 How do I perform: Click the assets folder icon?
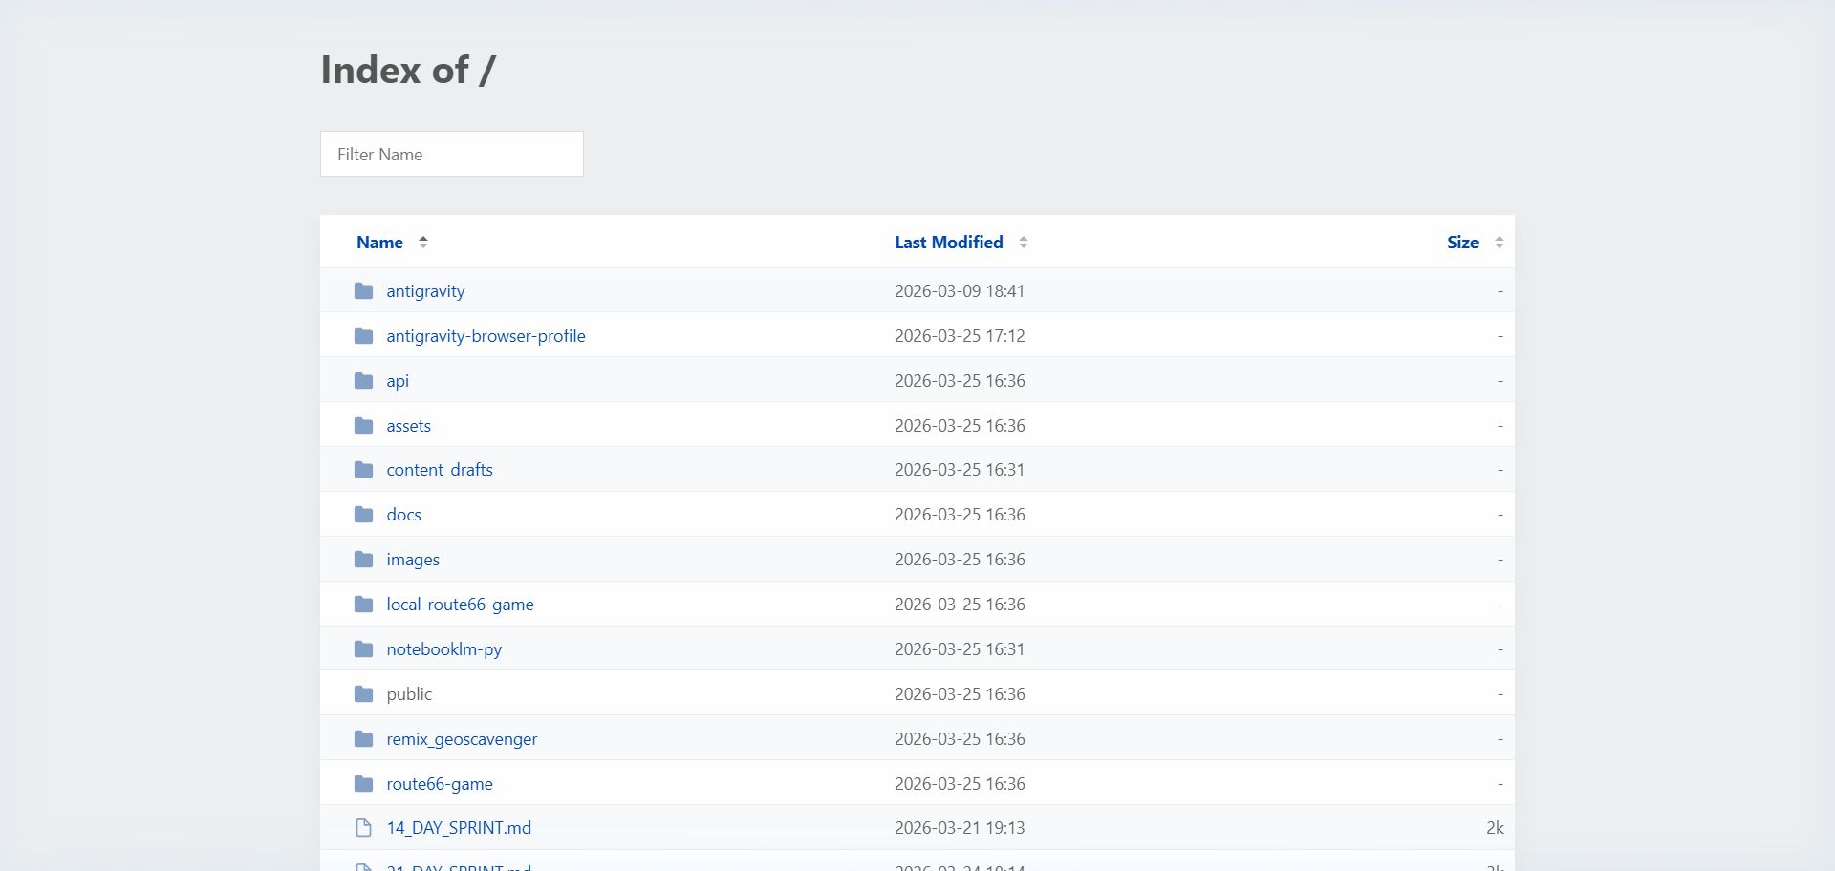[x=363, y=426]
